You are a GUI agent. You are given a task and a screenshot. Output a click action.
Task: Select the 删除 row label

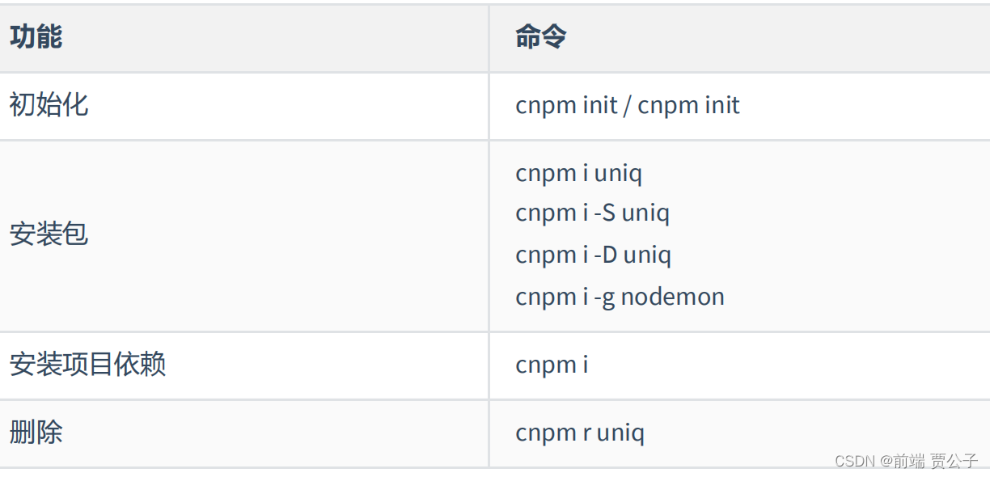tap(36, 432)
